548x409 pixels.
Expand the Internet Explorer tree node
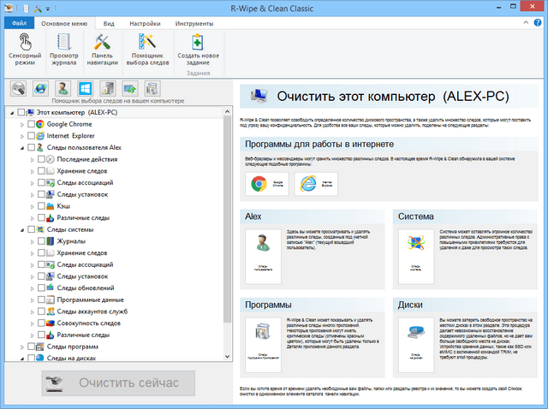(x=21, y=136)
